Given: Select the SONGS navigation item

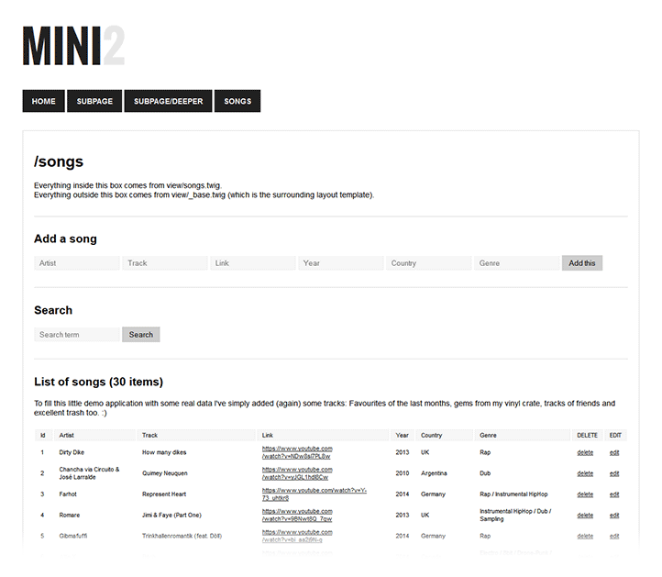Looking at the screenshot, I should click(237, 101).
